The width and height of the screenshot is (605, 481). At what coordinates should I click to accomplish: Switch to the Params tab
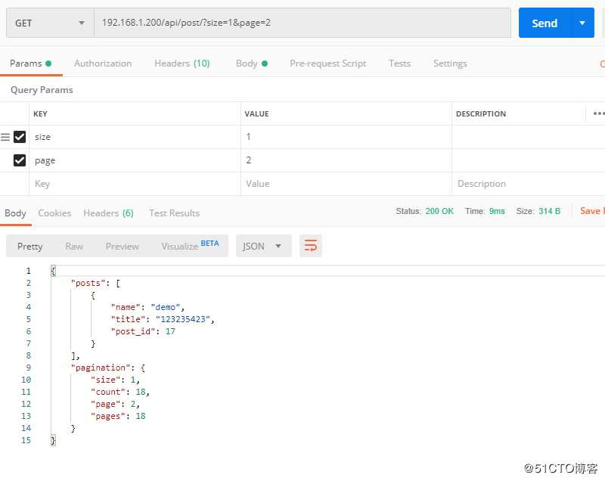pyautogui.click(x=30, y=64)
